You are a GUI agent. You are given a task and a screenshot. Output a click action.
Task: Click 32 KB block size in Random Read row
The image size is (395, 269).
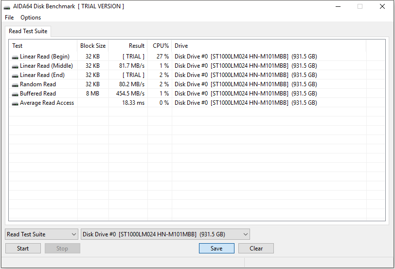point(92,84)
